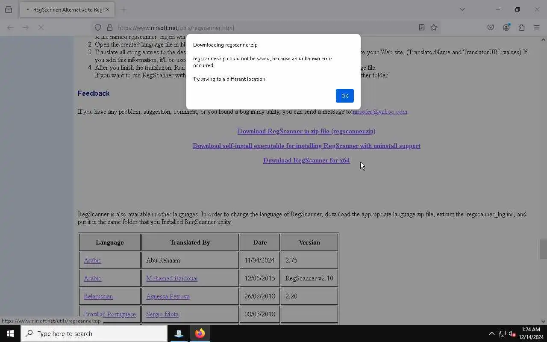Click the scrollbar up arrow

[x=543, y=40]
